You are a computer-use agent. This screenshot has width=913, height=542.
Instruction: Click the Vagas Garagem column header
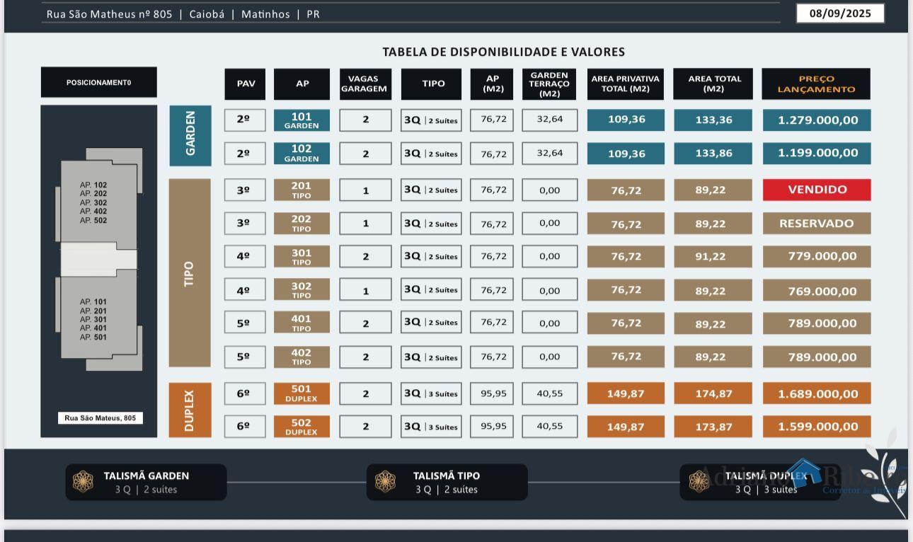tap(365, 84)
